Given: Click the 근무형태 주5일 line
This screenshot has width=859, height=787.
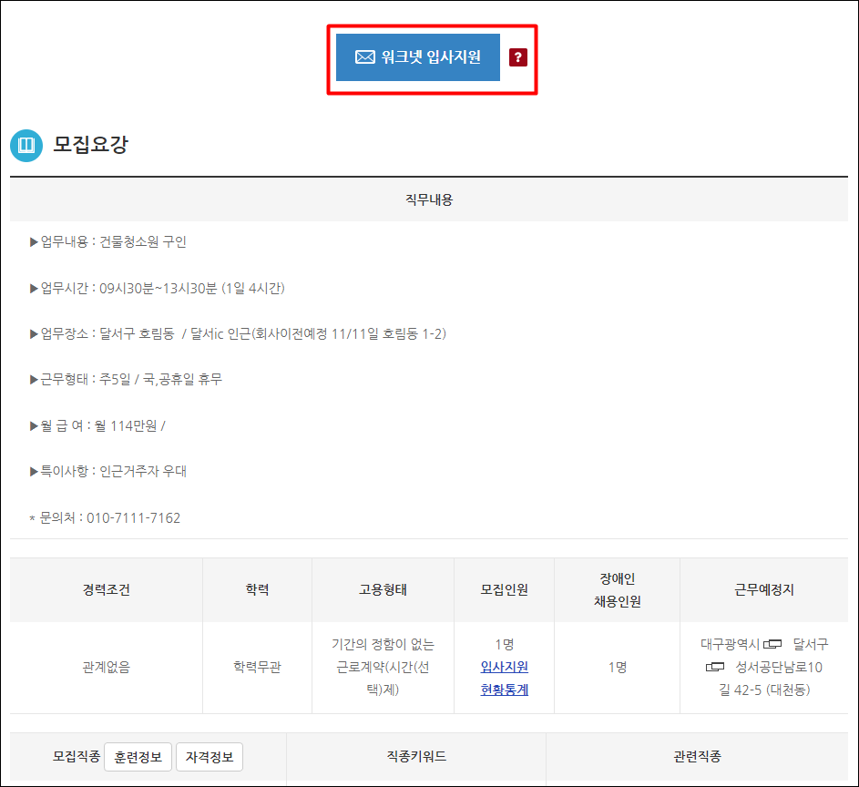Looking at the screenshot, I should (126, 379).
